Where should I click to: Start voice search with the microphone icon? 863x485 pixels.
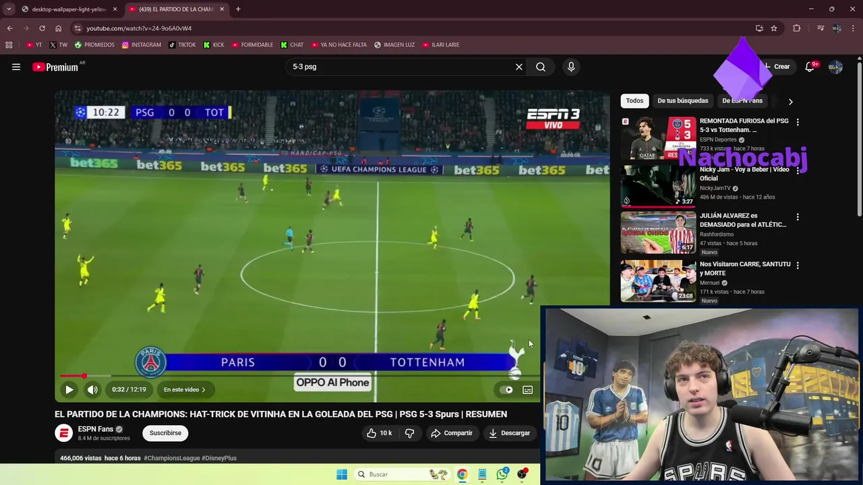point(571,67)
